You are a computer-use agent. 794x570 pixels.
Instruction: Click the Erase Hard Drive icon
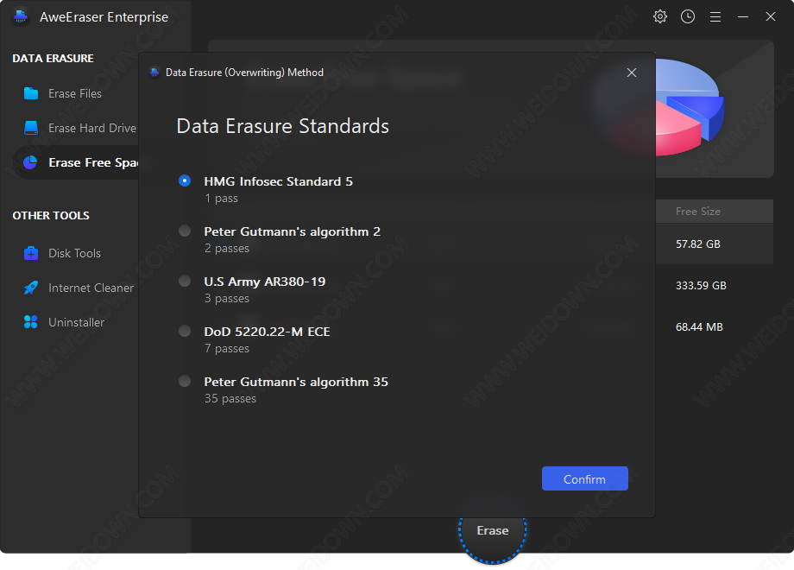coord(31,128)
